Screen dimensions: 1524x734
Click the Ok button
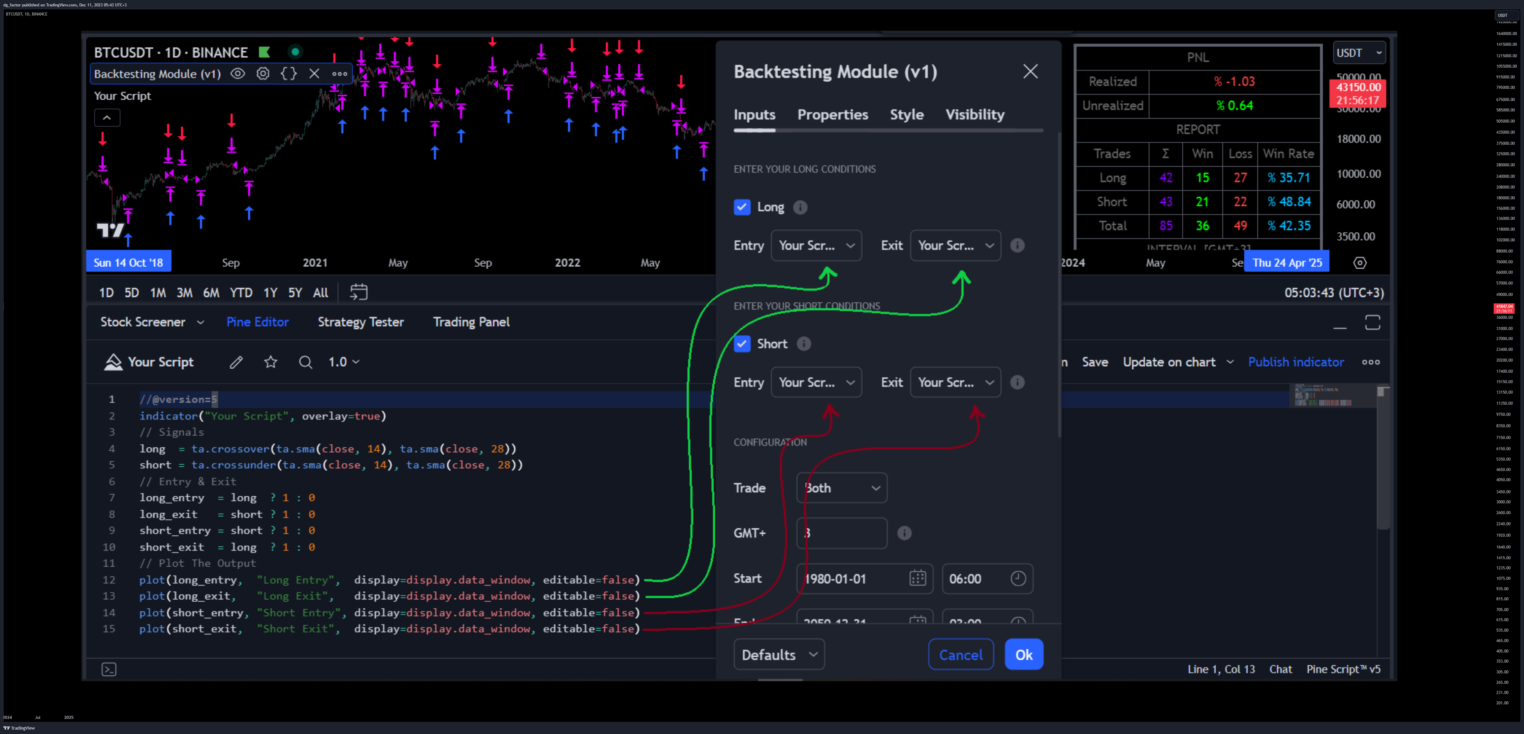click(x=1024, y=655)
